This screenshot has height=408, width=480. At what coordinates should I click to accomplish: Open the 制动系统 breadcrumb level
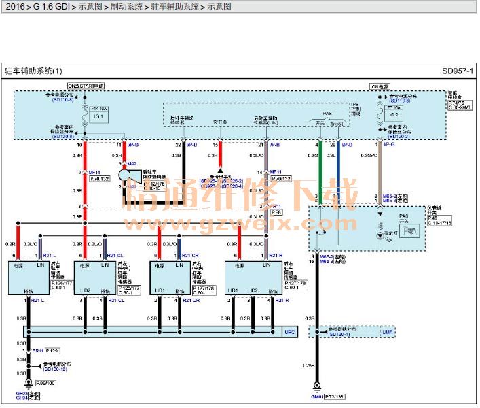126,6
